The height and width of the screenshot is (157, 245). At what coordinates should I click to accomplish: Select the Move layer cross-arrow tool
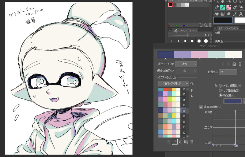(235, 1)
